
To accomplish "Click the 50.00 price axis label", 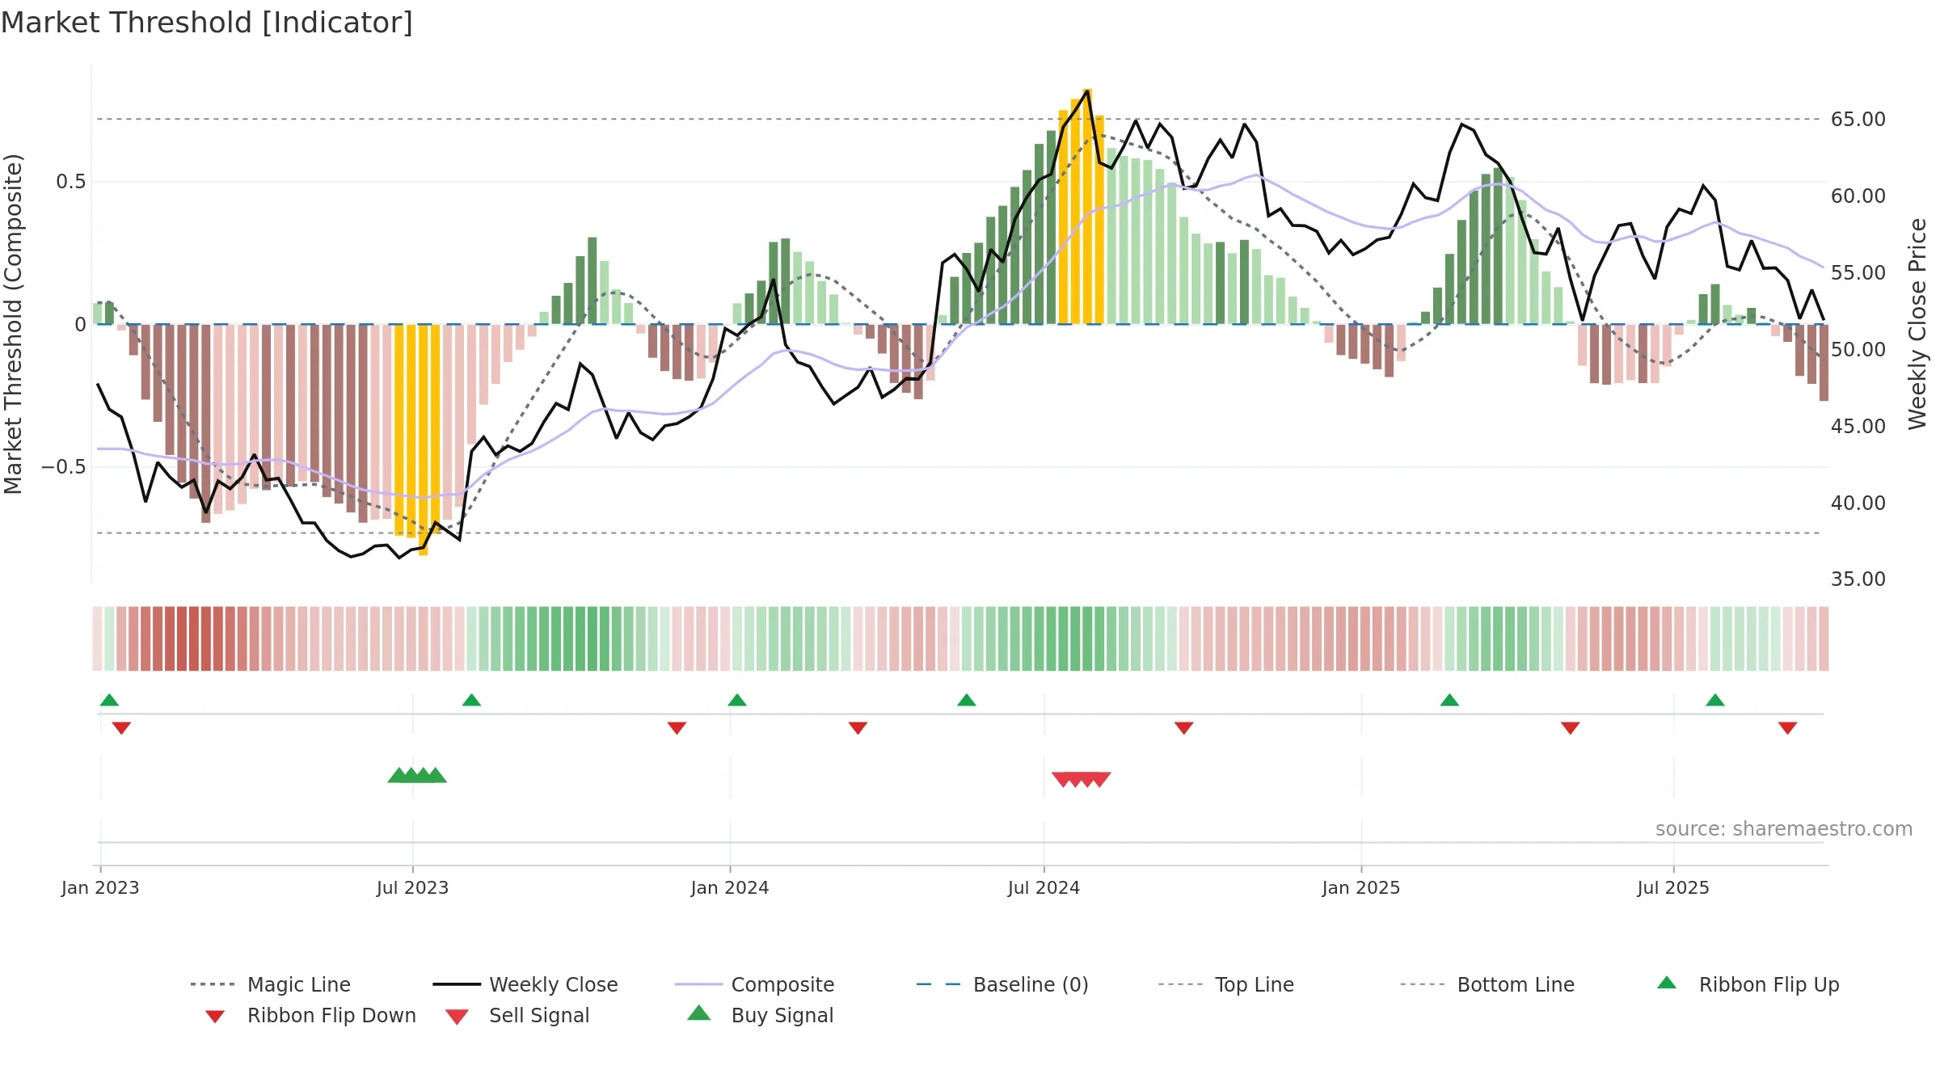I will click(x=1858, y=350).
